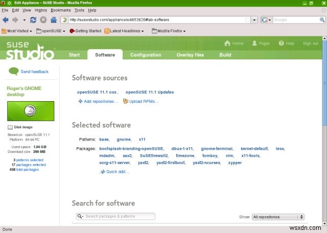This screenshot has width=327, height=233.
Task: Expand the address bar URL dropdown
Action: (254, 20)
